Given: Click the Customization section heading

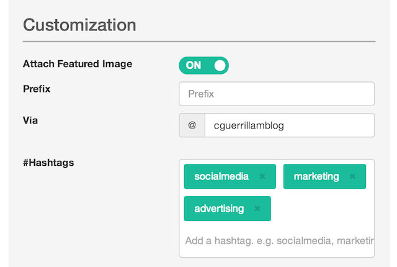Looking at the screenshot, I should click(x=79, y=25).
